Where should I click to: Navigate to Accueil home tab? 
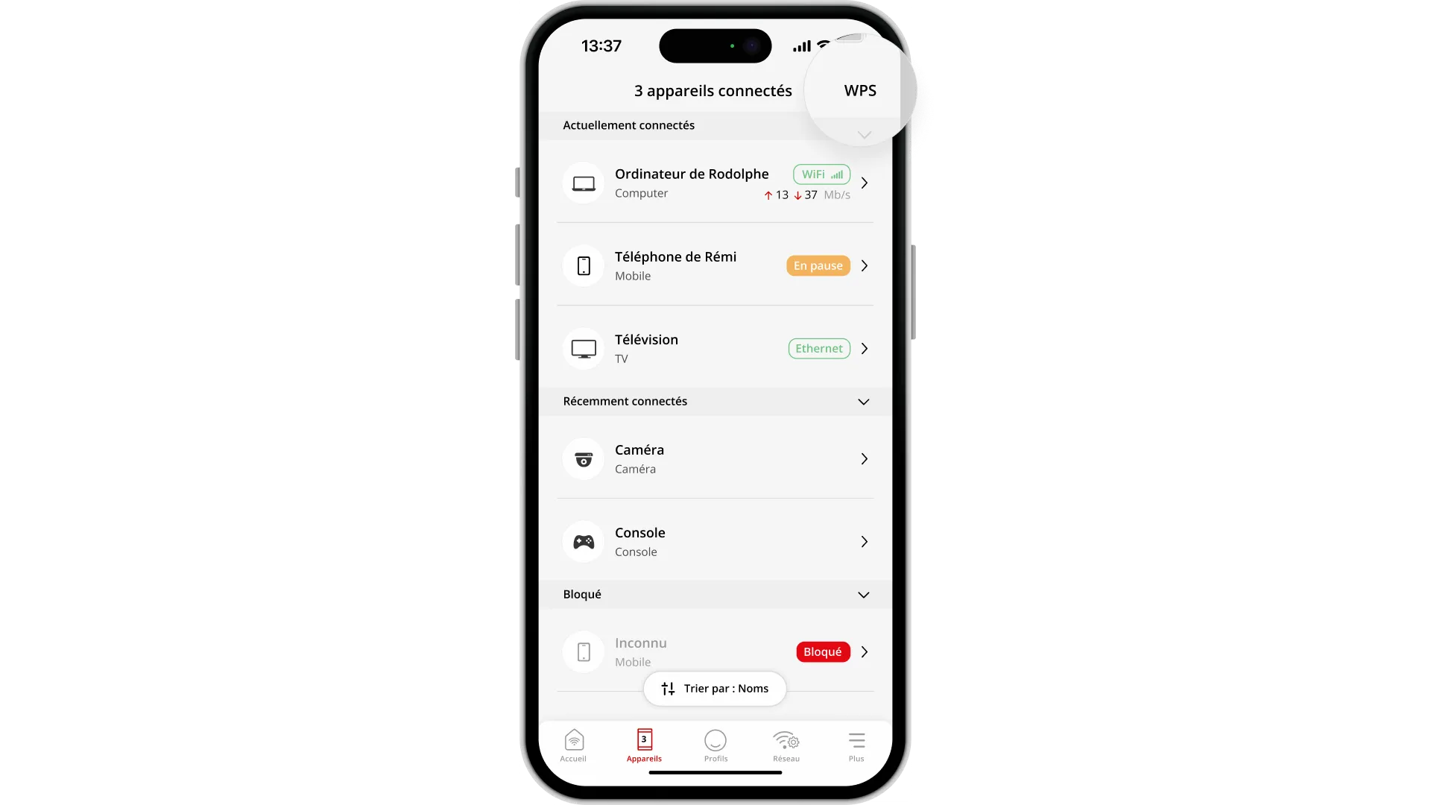573,745
